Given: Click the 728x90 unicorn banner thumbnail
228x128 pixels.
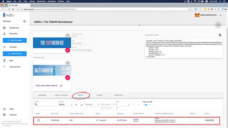Looking at the screenshot, I should click(52, 43).
